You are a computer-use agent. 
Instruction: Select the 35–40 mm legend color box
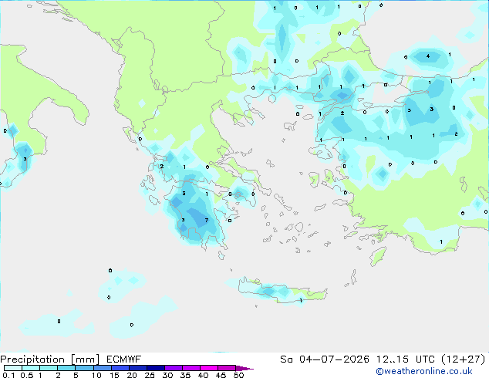point(191,368)
